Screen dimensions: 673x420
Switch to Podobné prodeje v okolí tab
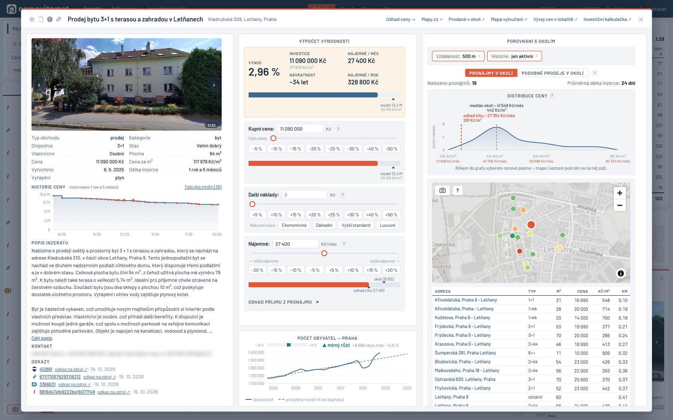553,73
